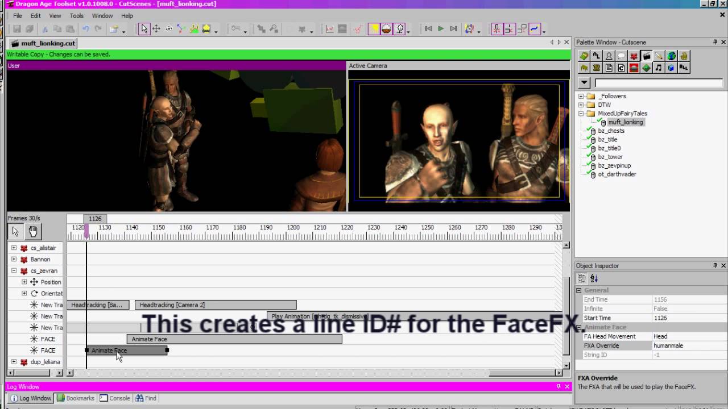Expand the _Followers folder

pos(581,96)
